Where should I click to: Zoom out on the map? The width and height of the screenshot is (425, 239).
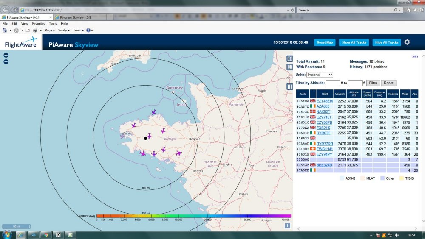[x=6, y=62]
